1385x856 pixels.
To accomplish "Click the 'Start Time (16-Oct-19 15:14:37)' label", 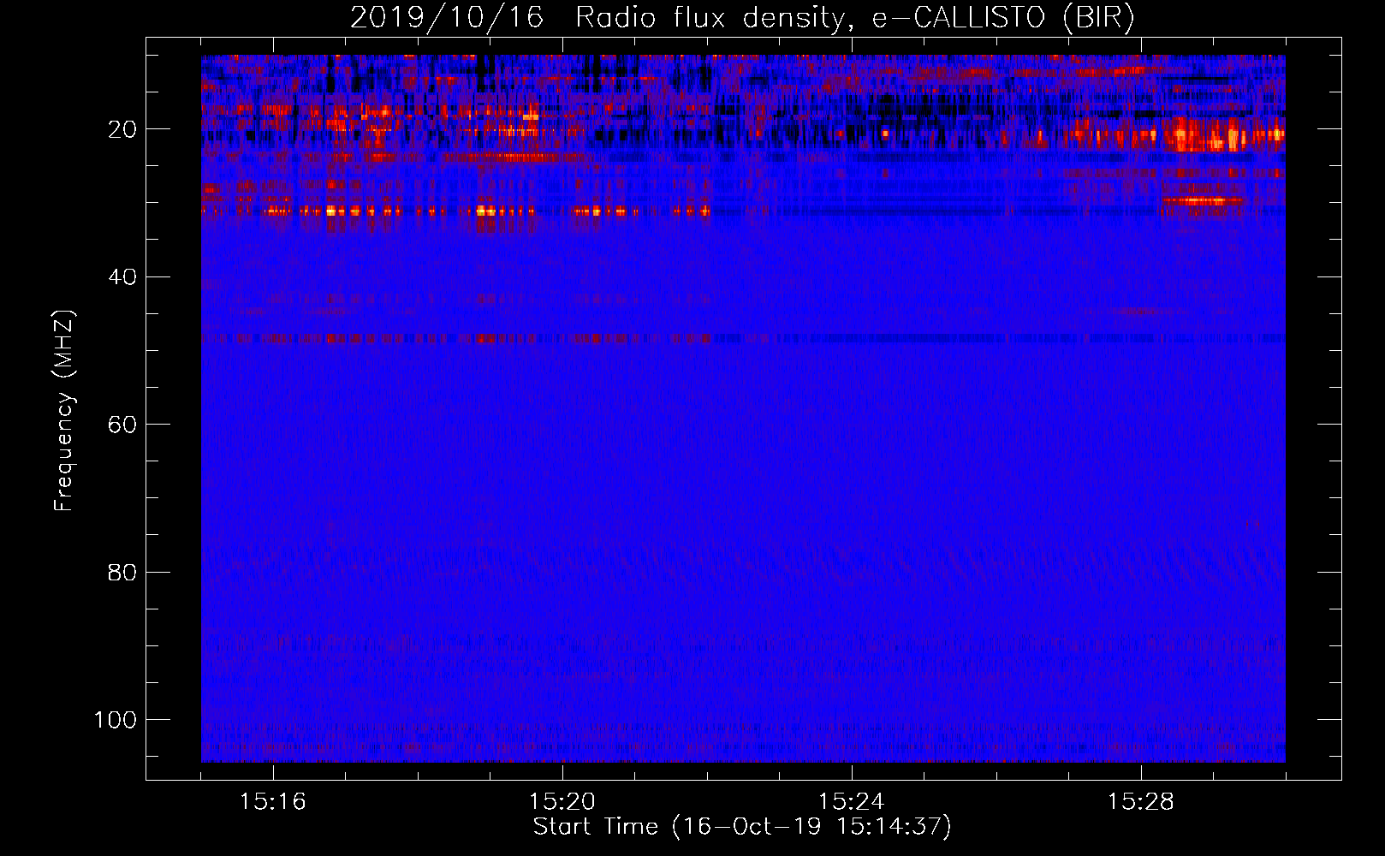I will (742, 827).
